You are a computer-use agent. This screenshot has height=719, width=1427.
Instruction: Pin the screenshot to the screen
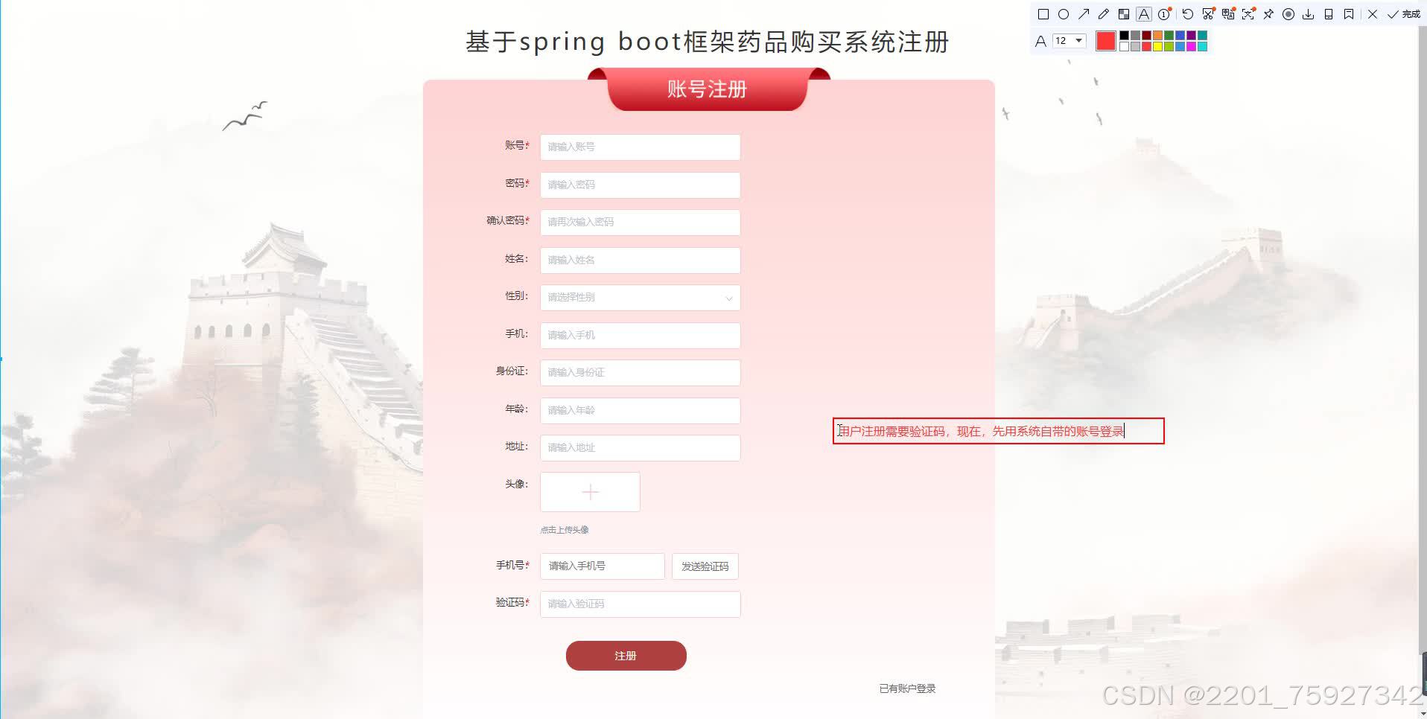[x=1268, y=14]
